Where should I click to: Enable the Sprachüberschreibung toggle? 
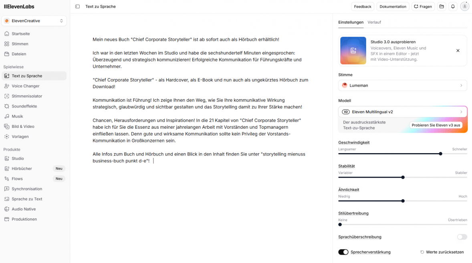[462, 237]
